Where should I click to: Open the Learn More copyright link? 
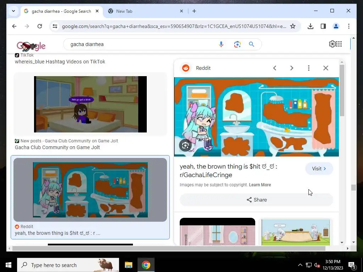260,185
